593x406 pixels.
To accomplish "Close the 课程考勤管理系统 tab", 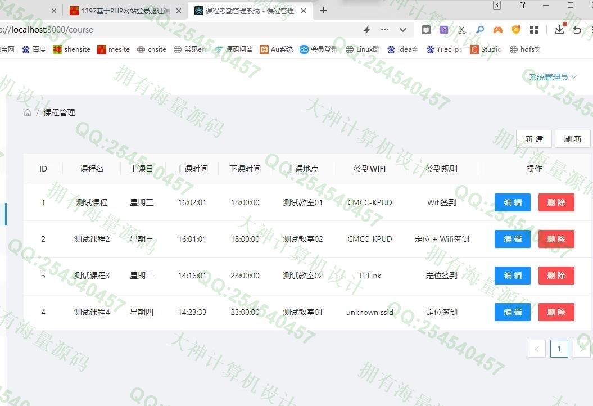I will (304, 11).
